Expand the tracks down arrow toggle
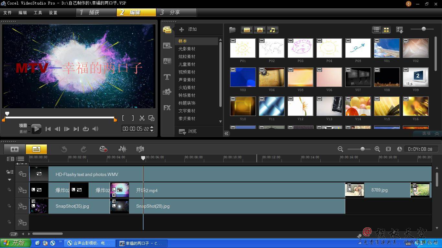 tap(10, 180)
